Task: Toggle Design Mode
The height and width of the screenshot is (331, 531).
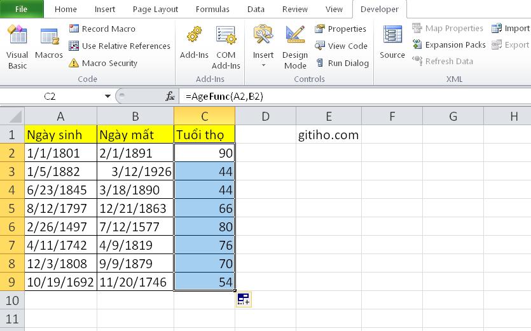Action: point(295,47)
